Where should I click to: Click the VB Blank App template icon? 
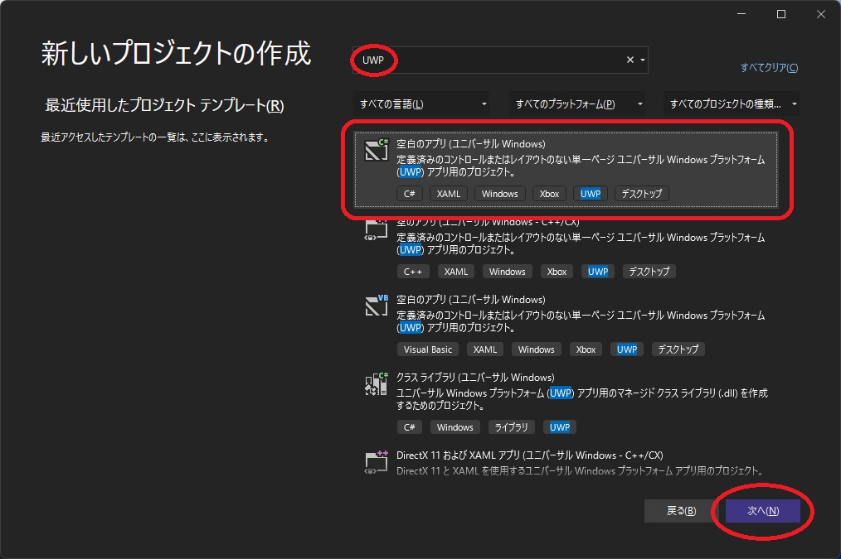pos(376,306)
